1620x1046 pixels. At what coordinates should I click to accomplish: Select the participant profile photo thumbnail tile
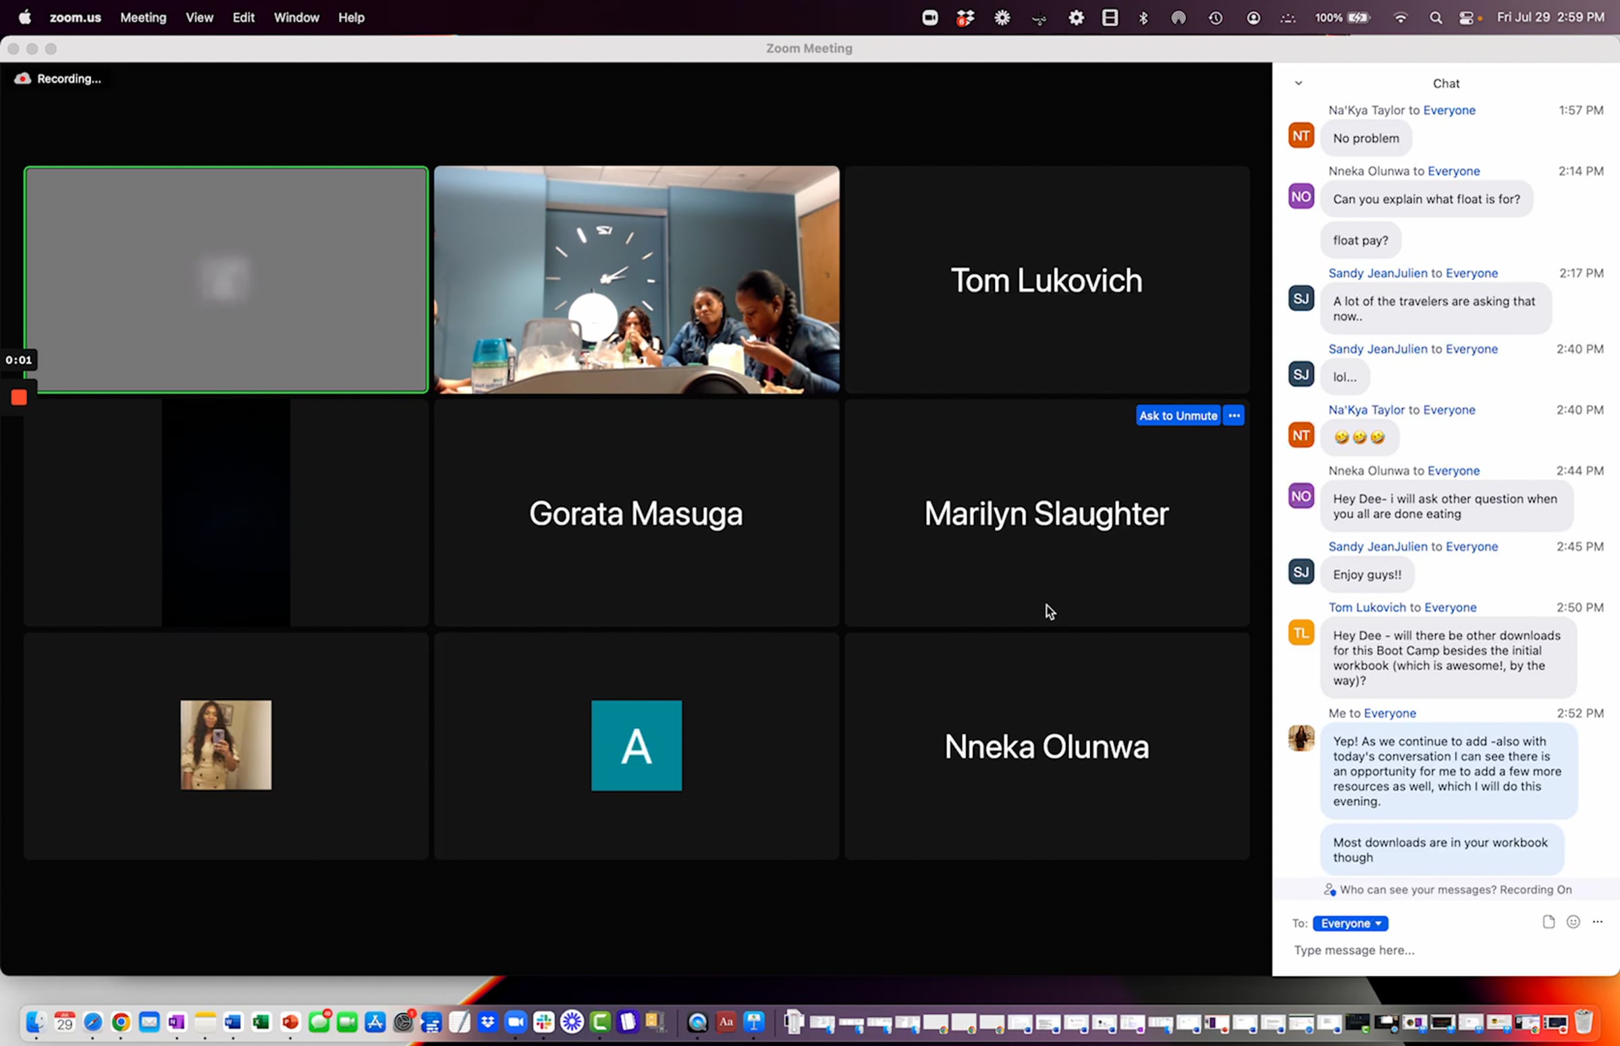(225, 745)
